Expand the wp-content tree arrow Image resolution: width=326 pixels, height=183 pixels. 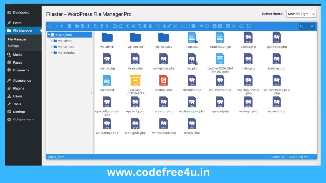pos(52,47)
